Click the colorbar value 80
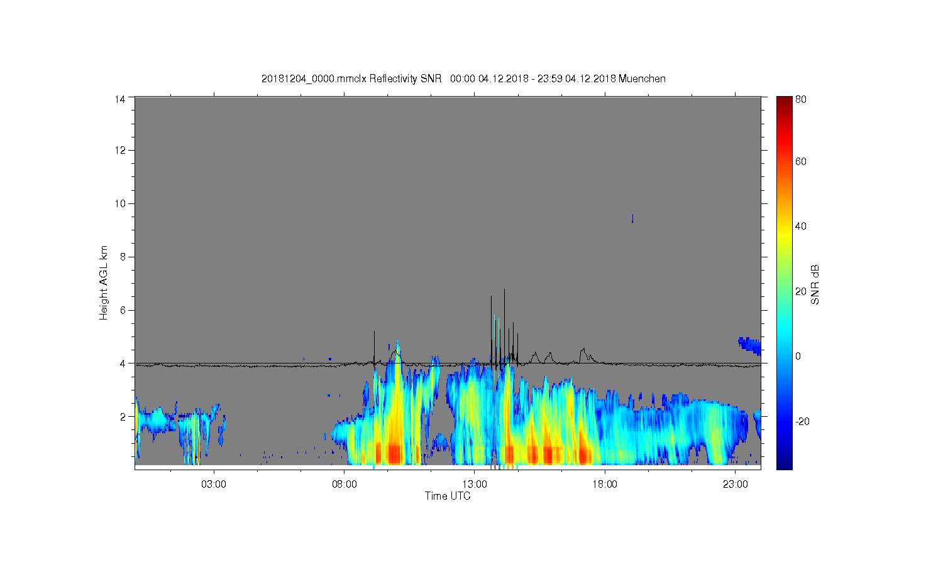This screenshot has width=943, height=565. pyautogui.click(x=801, y=99)
